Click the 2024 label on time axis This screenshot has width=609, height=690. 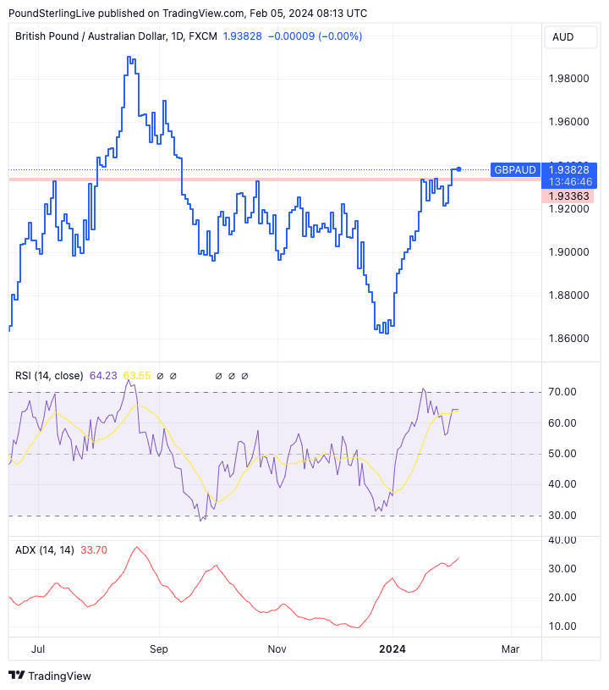(392, 649)
